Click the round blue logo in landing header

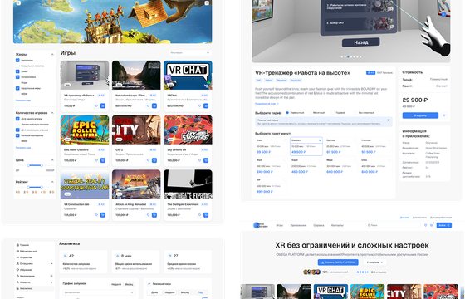coord(257,225)
